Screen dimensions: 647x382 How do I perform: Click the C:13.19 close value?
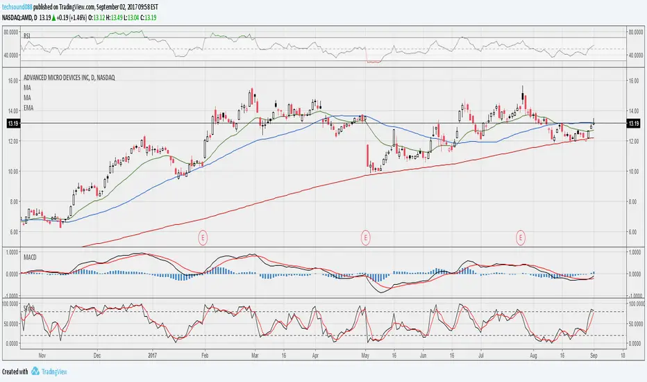pyautogui.click(x=148, y=18)
